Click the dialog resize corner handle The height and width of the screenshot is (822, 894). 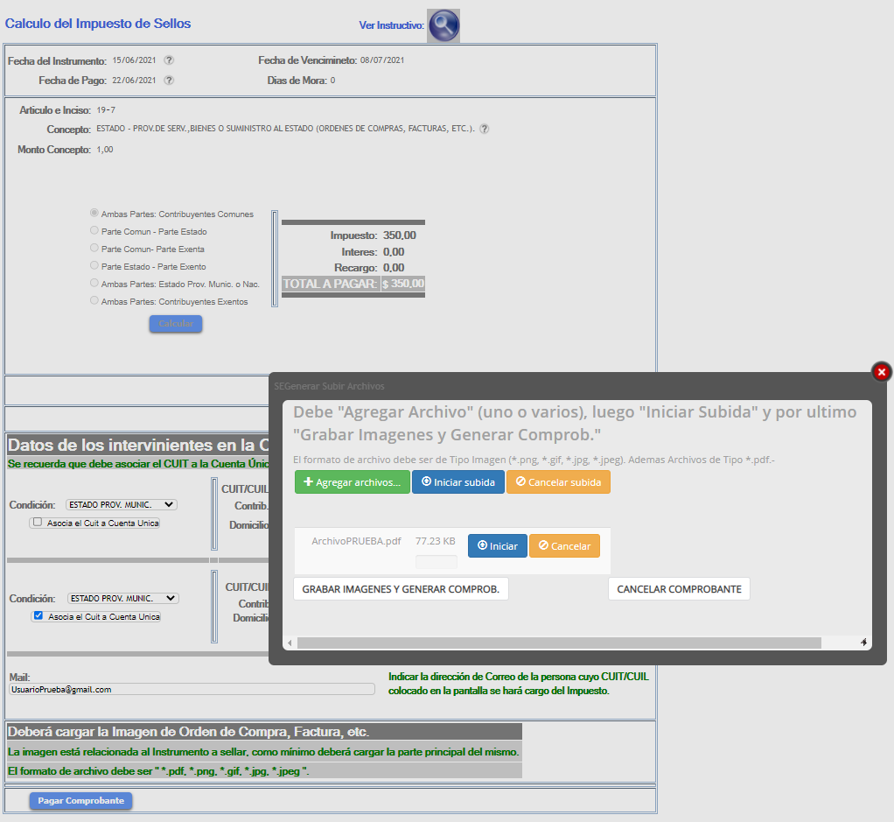point(863,643)
